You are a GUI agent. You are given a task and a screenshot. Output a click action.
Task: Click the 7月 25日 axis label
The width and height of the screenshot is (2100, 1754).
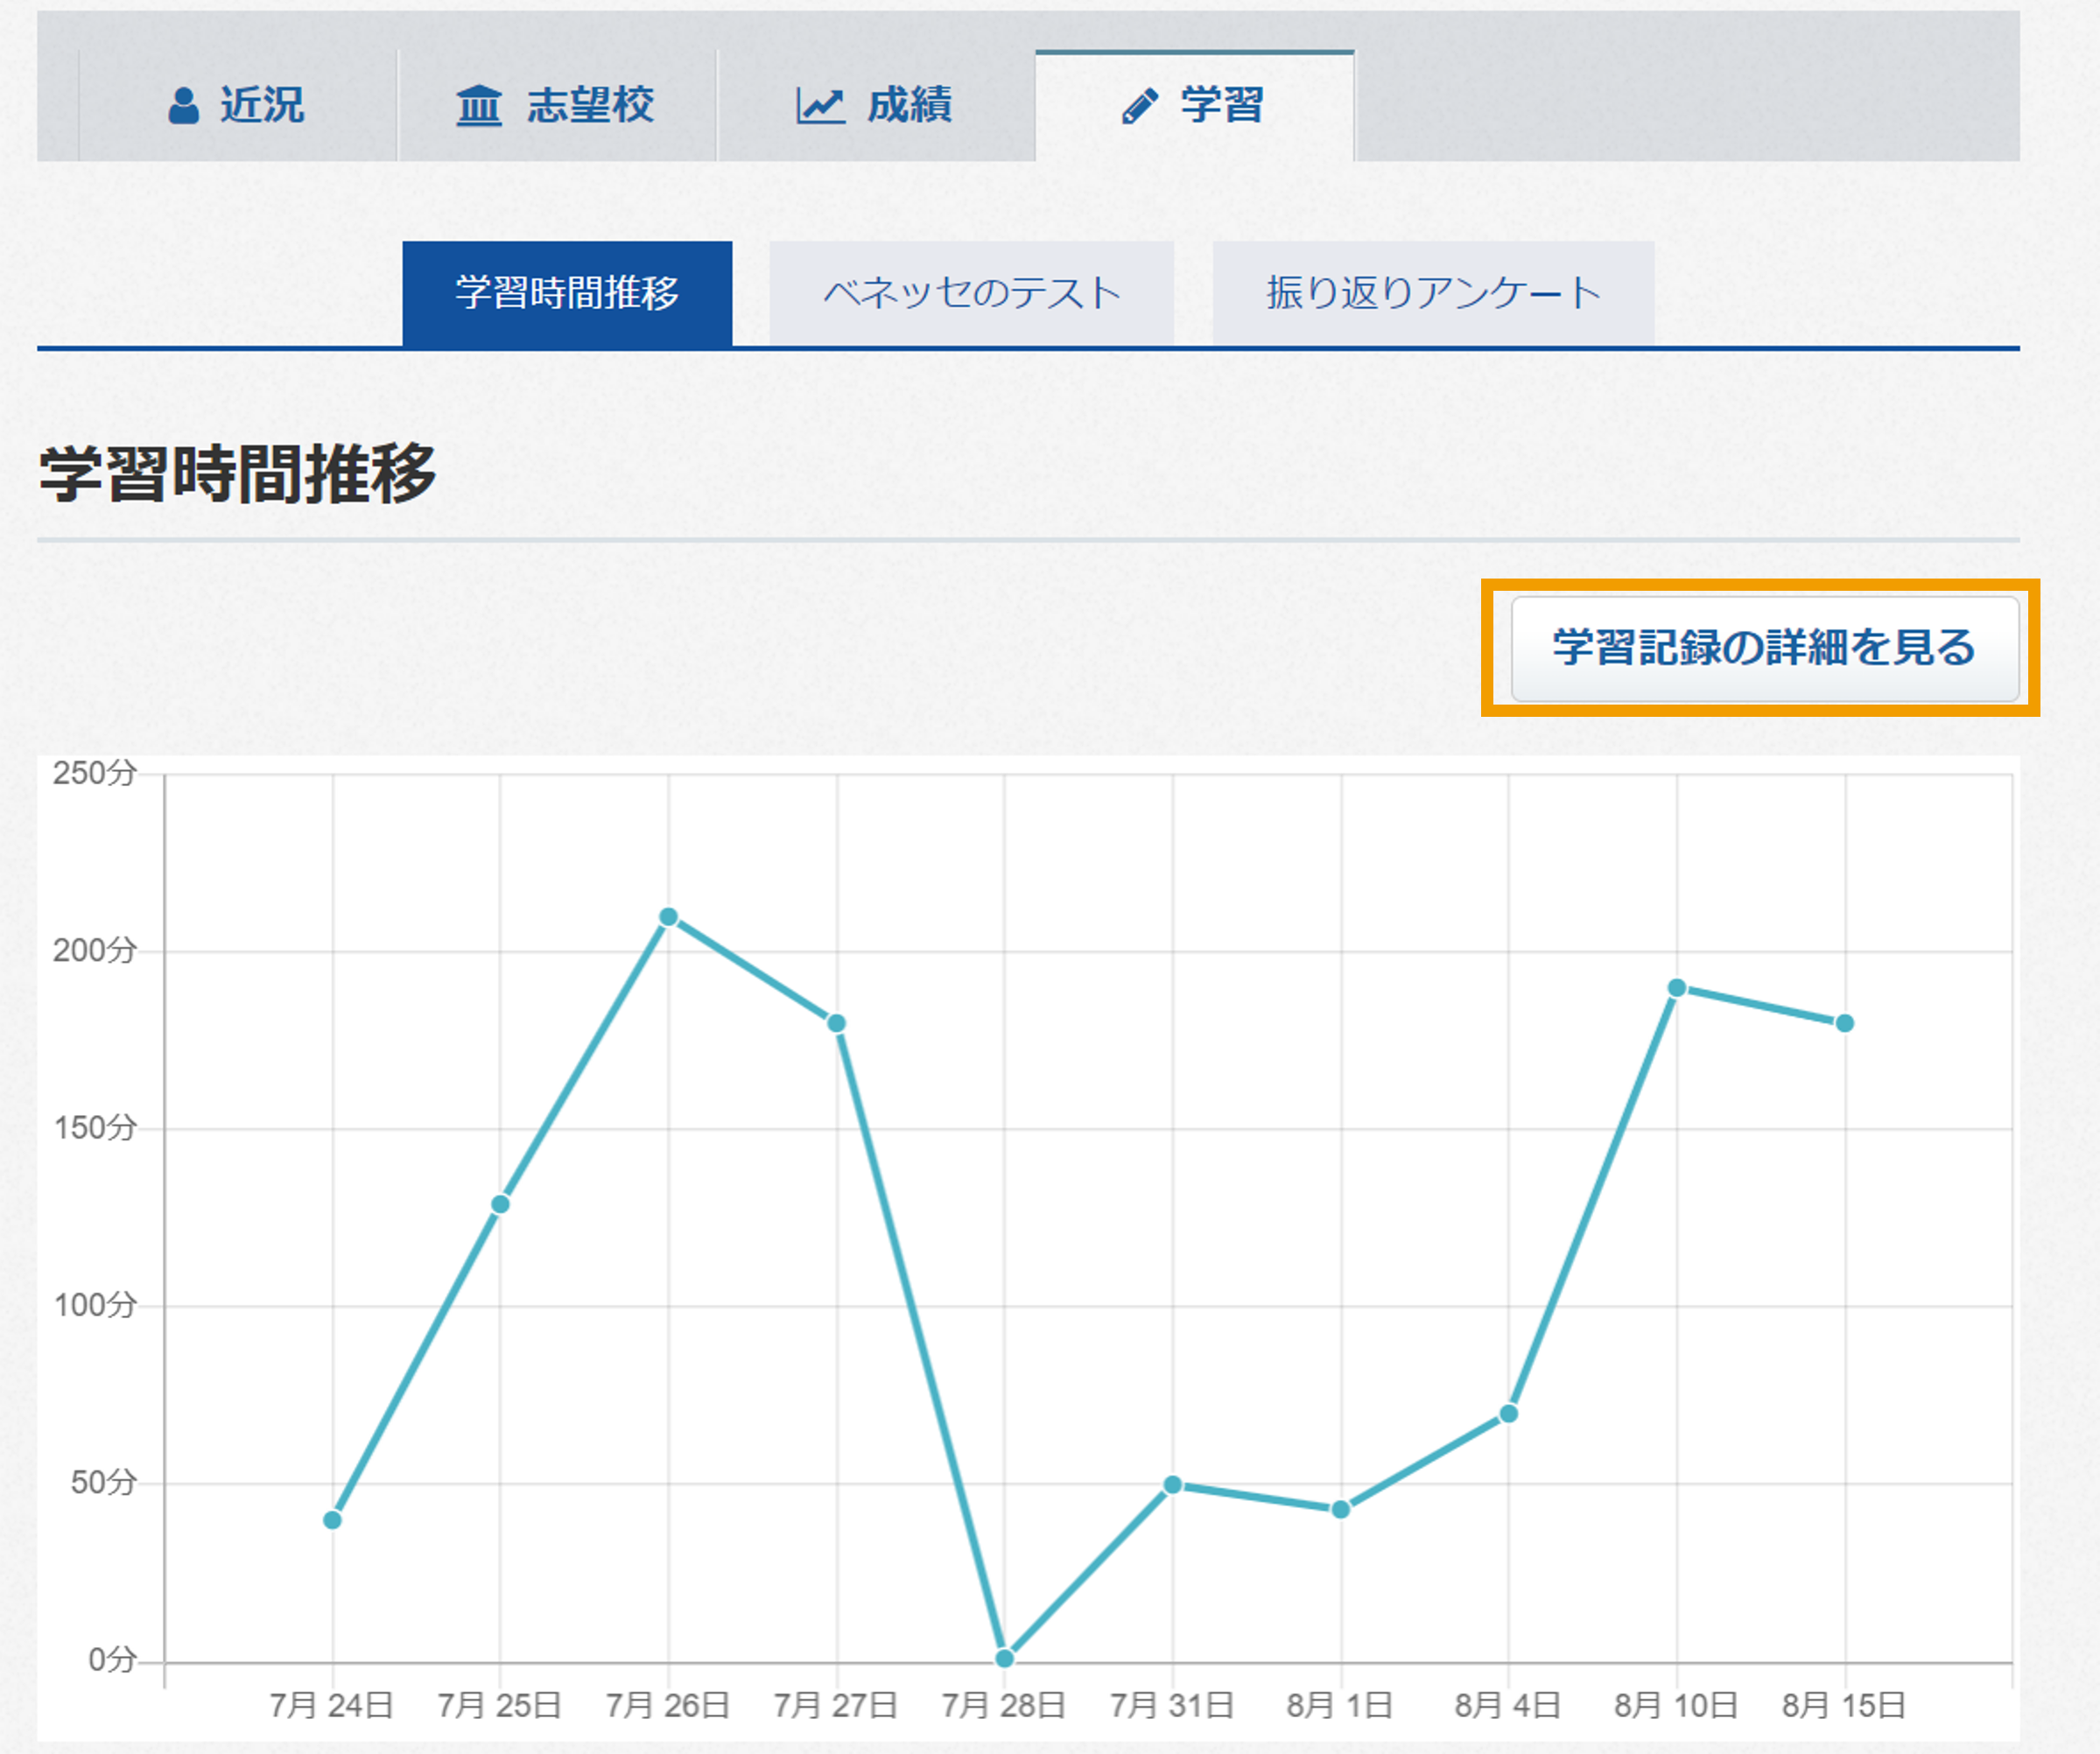(499, 1705)
